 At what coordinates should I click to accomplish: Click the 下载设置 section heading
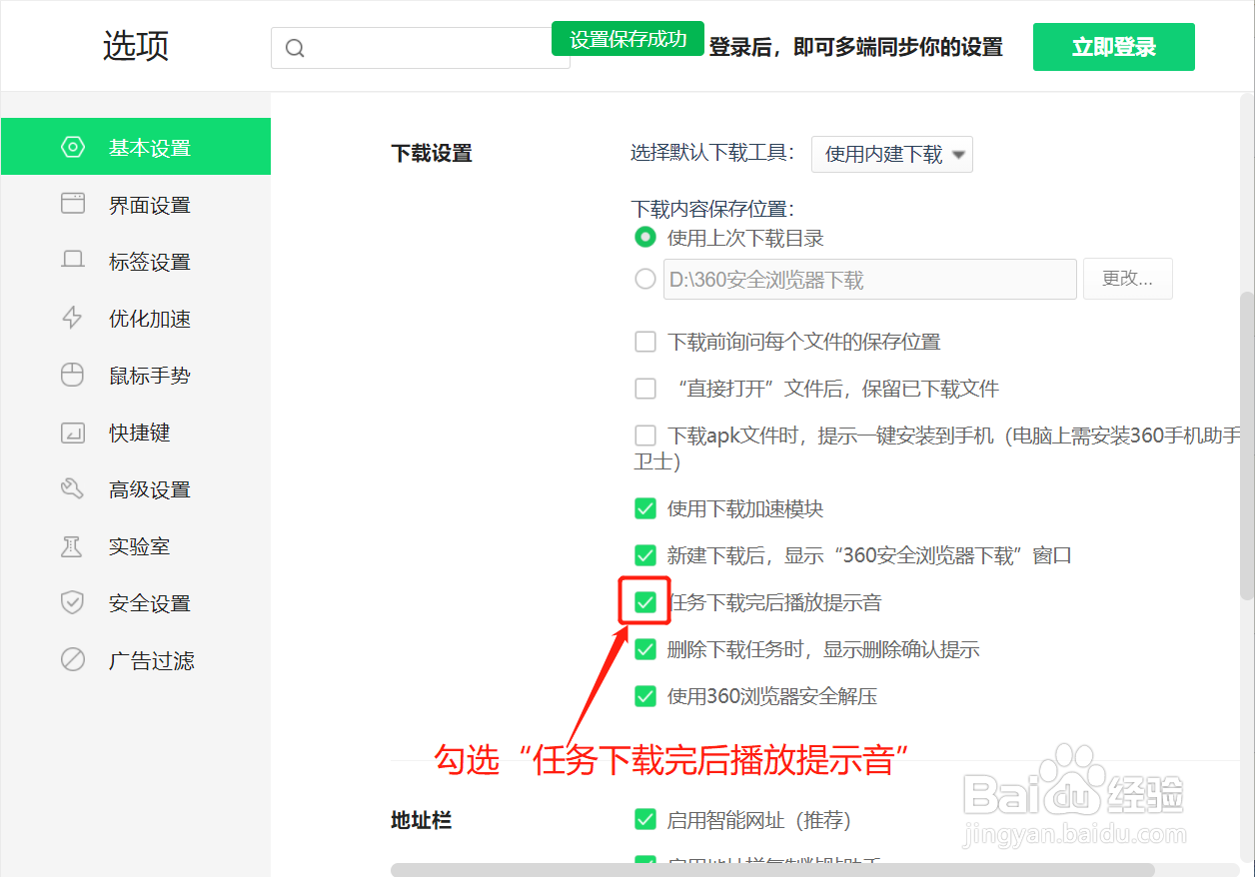coord(431,154)
